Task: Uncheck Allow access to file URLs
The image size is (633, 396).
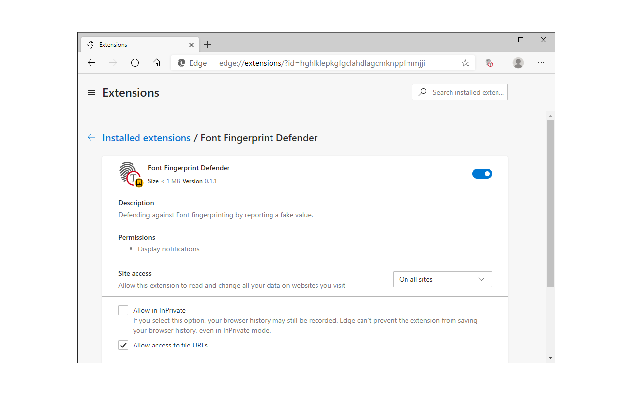Action: [123, 345]
